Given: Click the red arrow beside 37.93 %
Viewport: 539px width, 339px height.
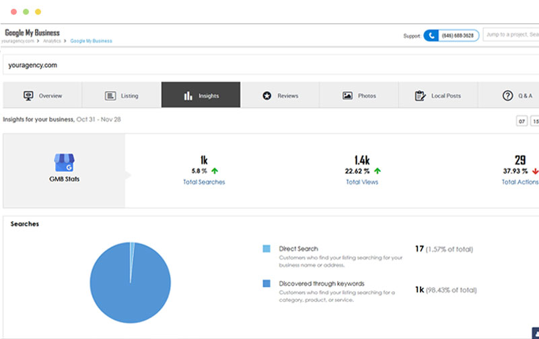Looking at the screenshot, I should click(535, 171).
